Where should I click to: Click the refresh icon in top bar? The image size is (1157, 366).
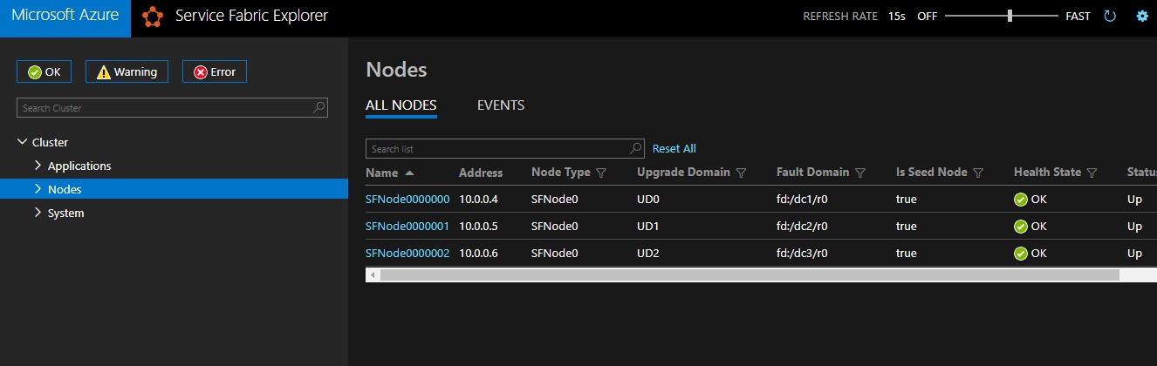pyautogui.click(x=1110, y=16)
